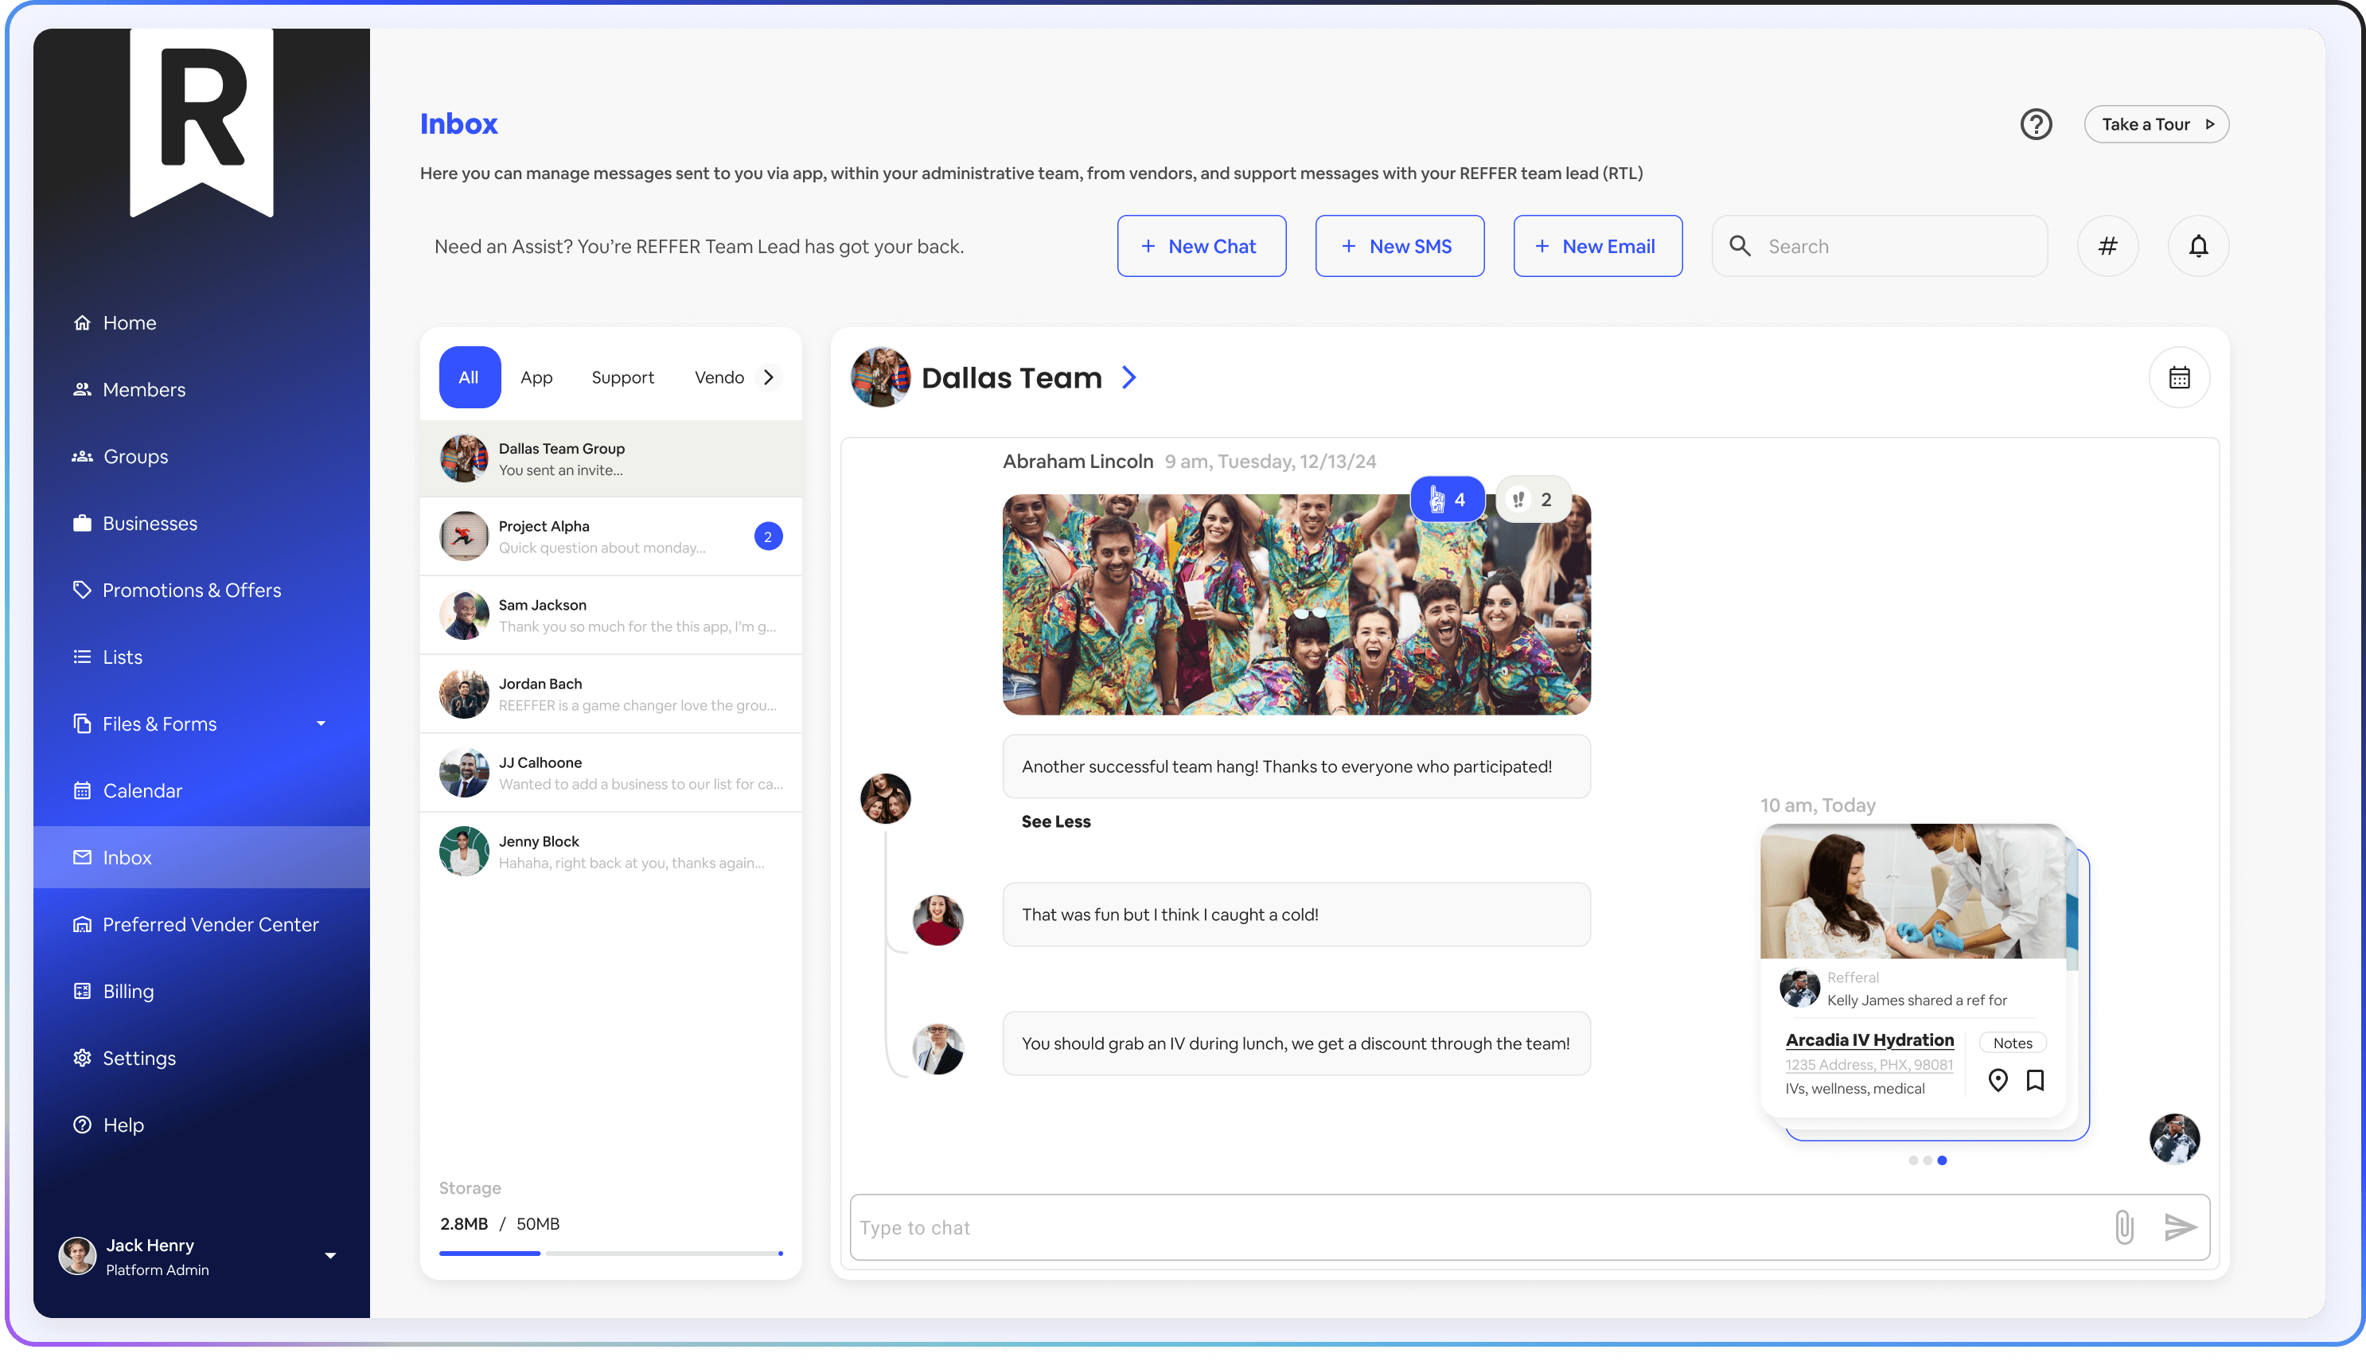Select the All inbox tab
Viewport: 2366px width, 1361px height.
(469, 377)
